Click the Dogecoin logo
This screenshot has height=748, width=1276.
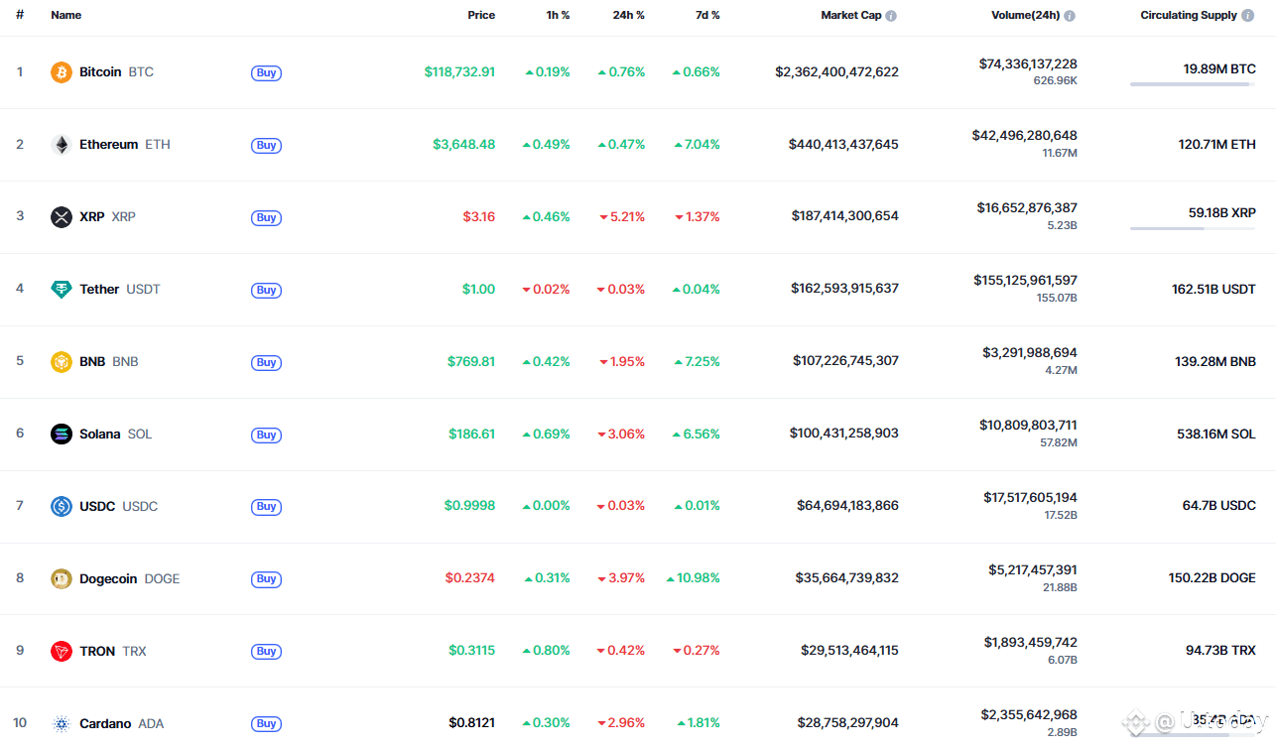tap(60, 578)
